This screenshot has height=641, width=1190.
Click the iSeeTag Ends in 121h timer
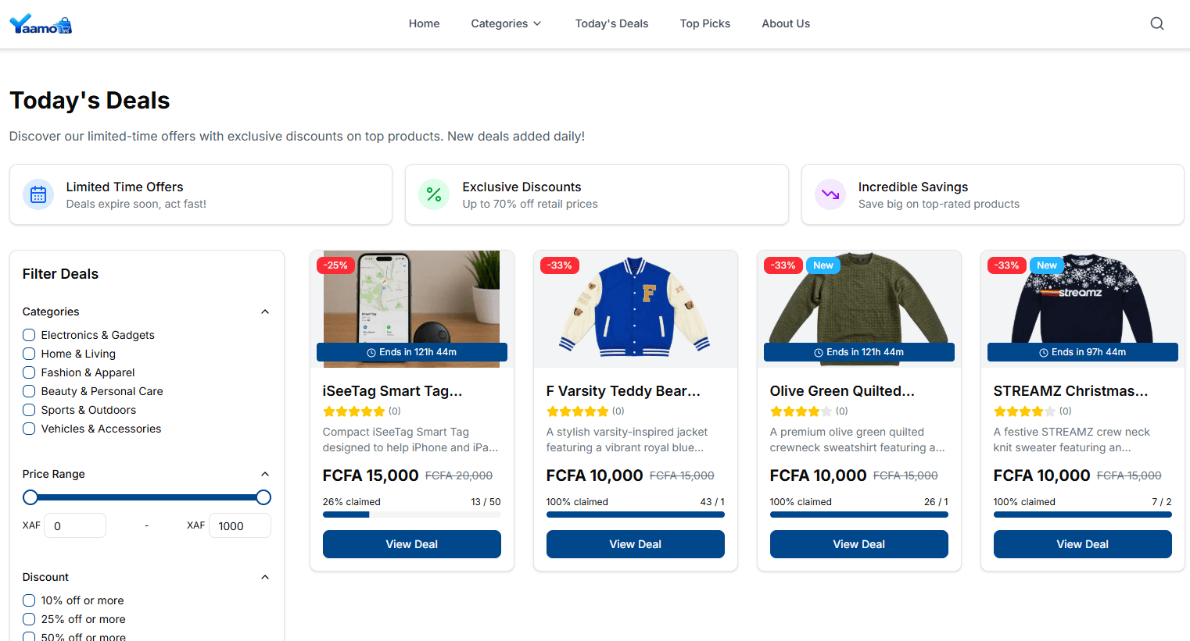click(412, 352)
